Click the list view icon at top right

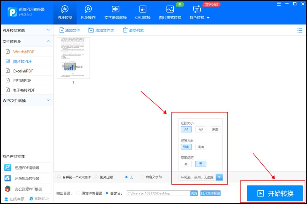(x=300, y=30)
